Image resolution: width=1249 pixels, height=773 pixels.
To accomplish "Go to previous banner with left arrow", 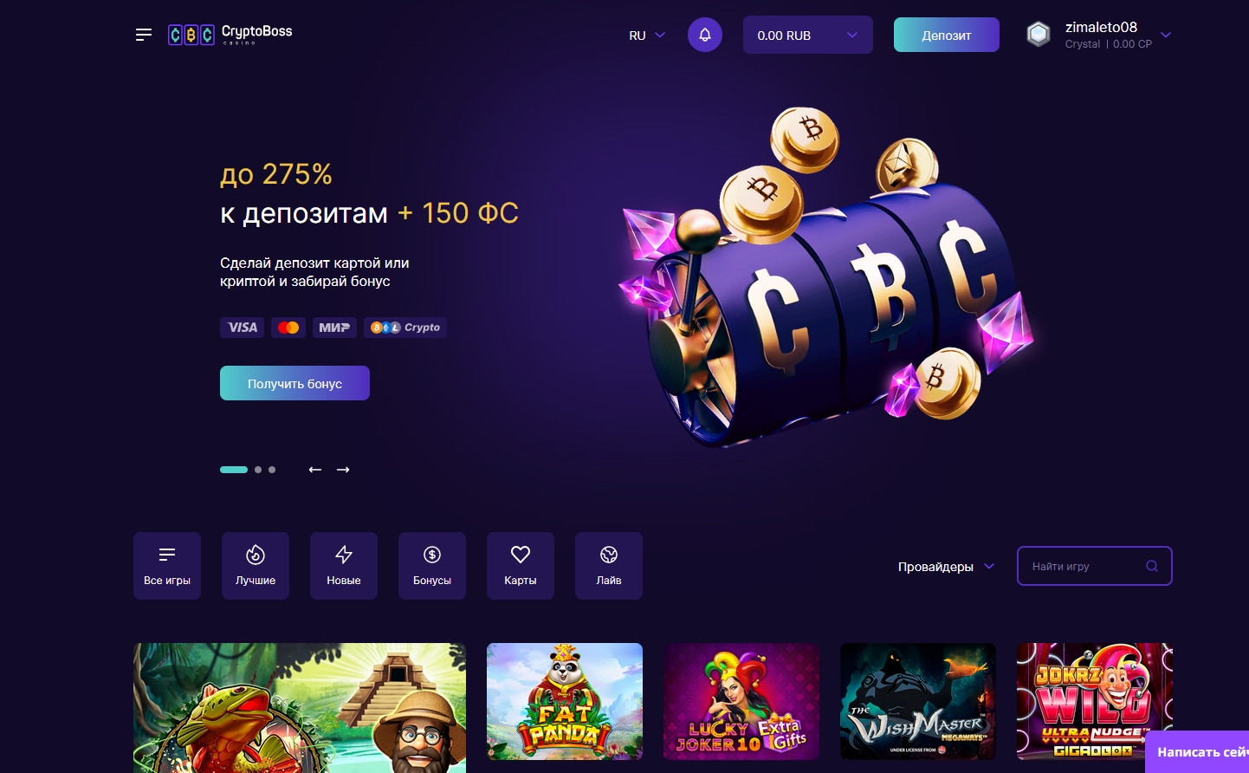I will 315,470.
